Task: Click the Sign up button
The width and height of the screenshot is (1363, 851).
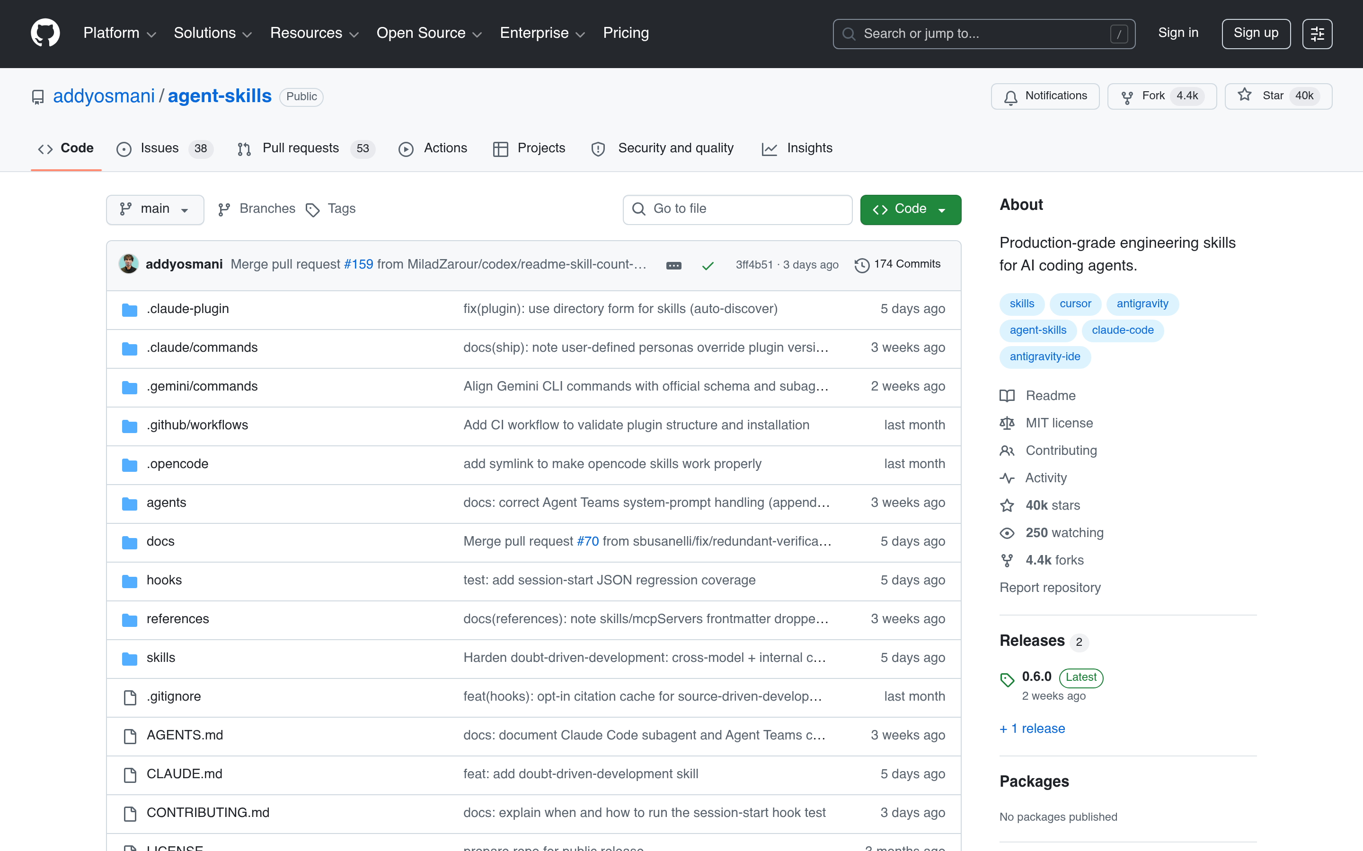Action: (1256, 34)
